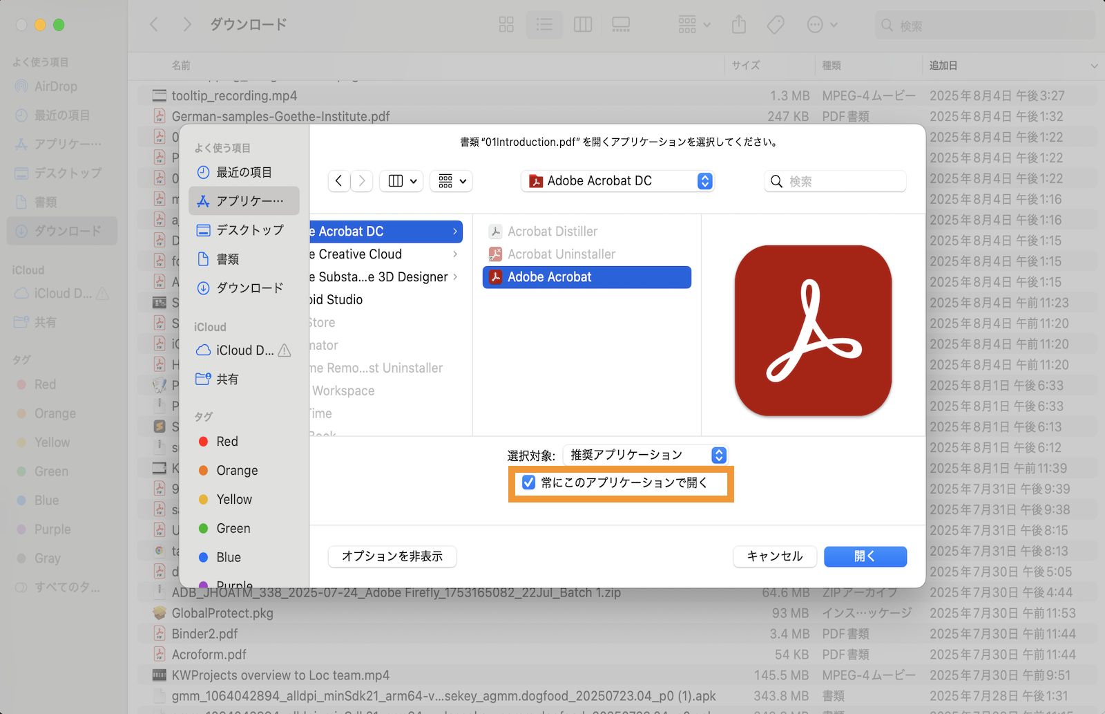Open the more actions ellipsis icon
Viewport: 1105px width, 714px height.
tap(815, 24)
